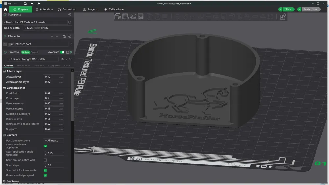The image size is (329, 185).
Task: Open the Tipo di piatto Textured PEI Plate dropdown
Action: point(47,28)
